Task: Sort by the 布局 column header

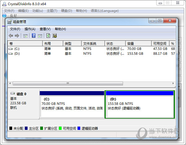Action: 53,44
